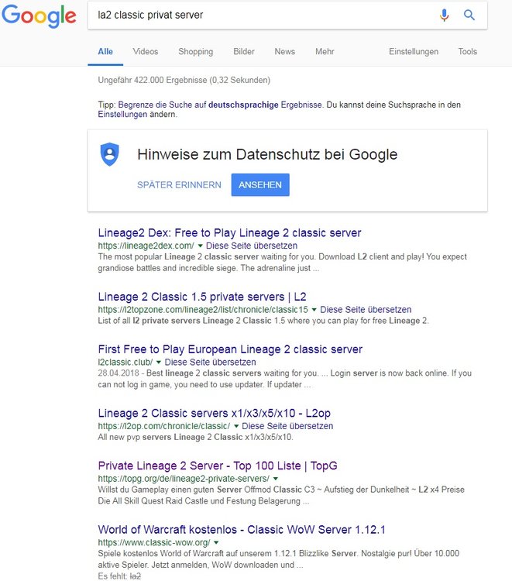Click the Google logo
The height and width of the screenshot is (581, 512).
click(x=39, y=15)
